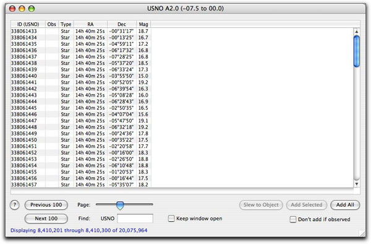The width and height of the screenshot is (371, 244).
Task: Click magnitude value 15.0
Action: click(x=143, y=76)
